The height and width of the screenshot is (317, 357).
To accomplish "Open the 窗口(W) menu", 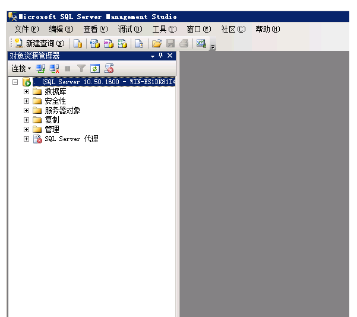I will click(x=199, y=29).
